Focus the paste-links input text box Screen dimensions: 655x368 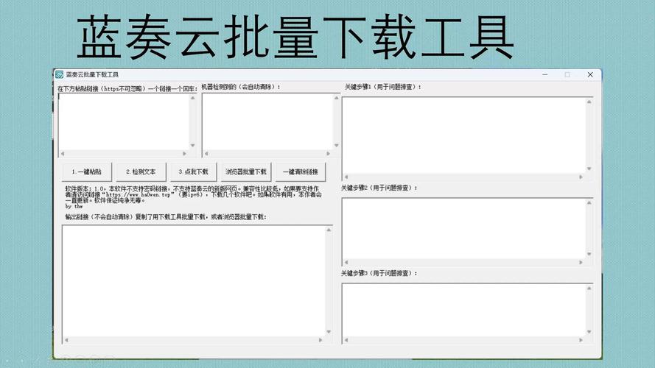tap(123, 121)
